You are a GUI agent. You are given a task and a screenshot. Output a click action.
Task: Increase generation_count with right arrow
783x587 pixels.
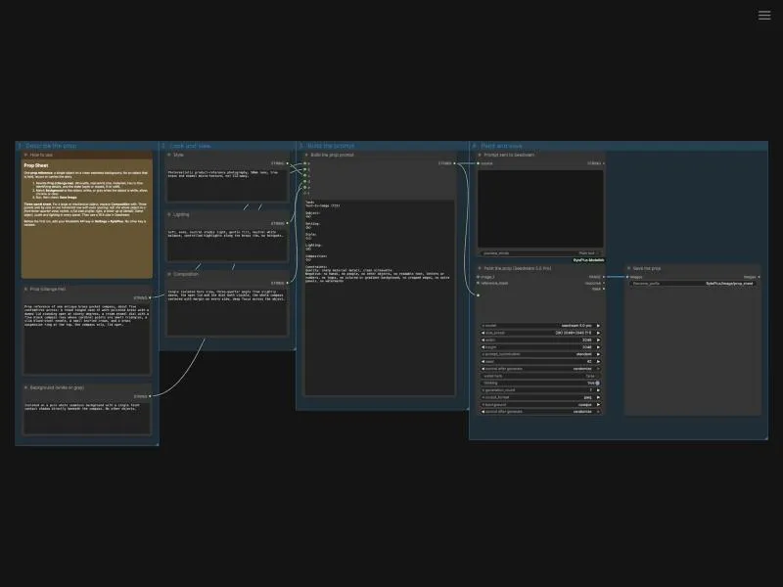(598, 390)
